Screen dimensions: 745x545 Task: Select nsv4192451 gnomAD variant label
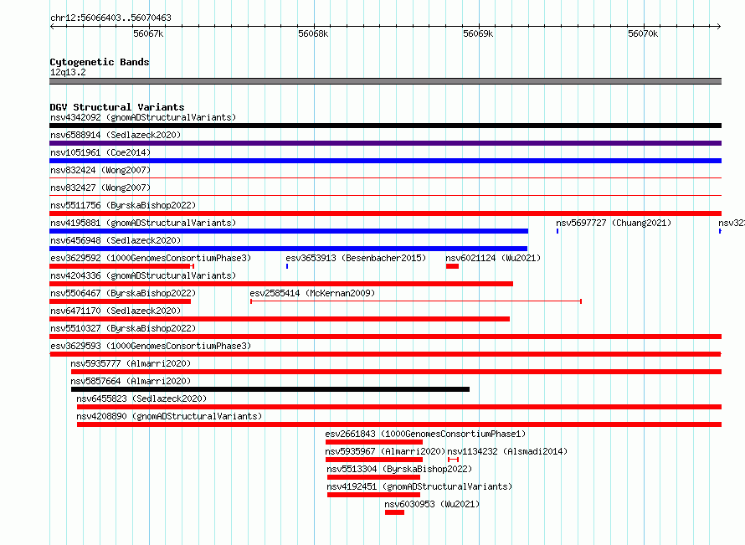point(419,486)
